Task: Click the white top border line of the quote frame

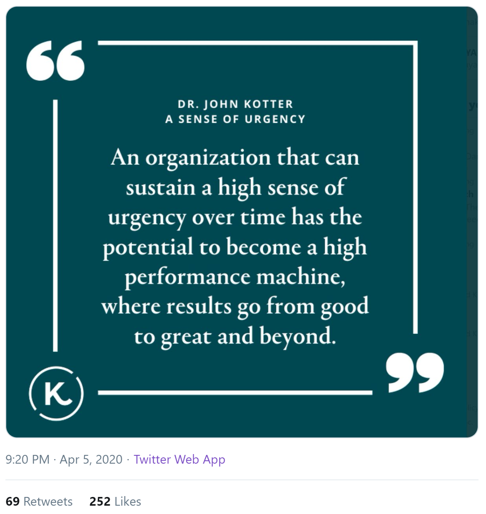Action: tap(257, 43)
